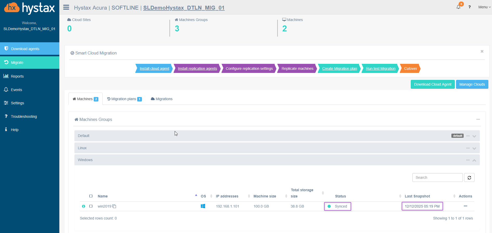Click the Manage Clouds button
The height and width of the screenshot is (233, 492).
(472, 84)
